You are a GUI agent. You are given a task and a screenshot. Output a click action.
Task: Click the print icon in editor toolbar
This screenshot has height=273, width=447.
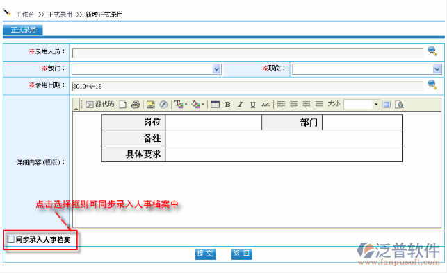point(136,105)
